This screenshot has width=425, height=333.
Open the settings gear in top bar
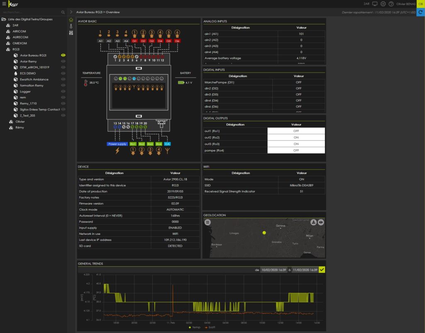click(383, 4)
